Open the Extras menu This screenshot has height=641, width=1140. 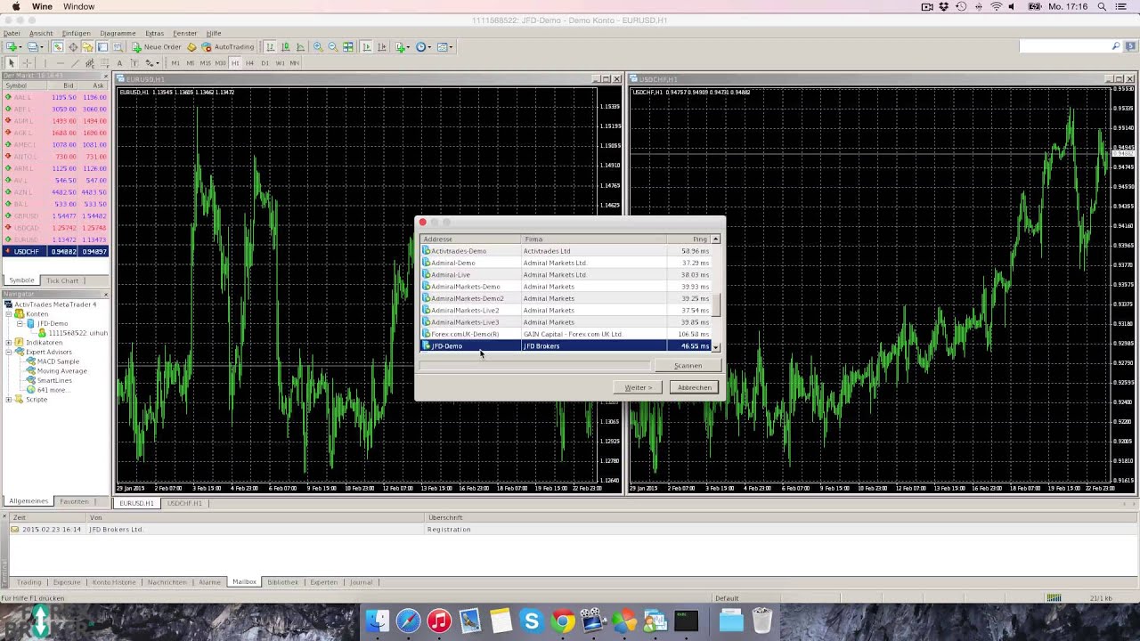coord(154,33)
